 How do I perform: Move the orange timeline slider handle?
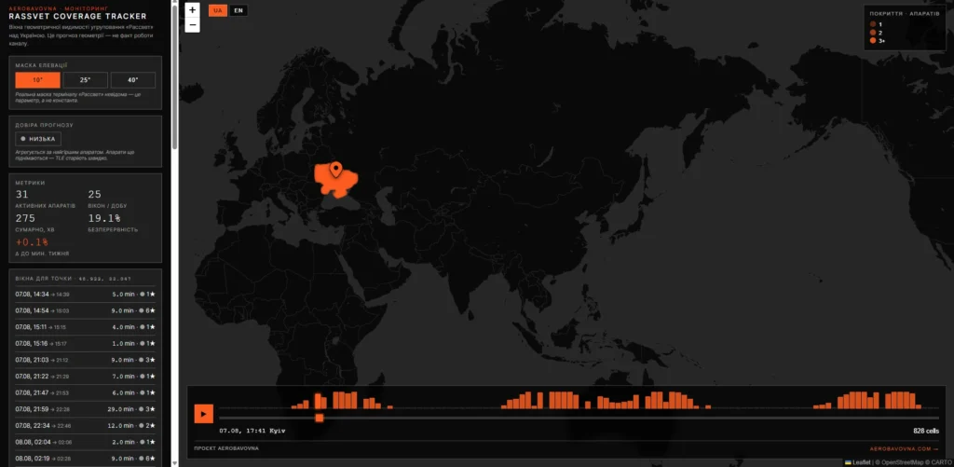coord(320,418)
